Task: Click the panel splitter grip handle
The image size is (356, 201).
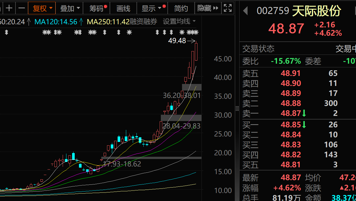Action: coord(237,108)
